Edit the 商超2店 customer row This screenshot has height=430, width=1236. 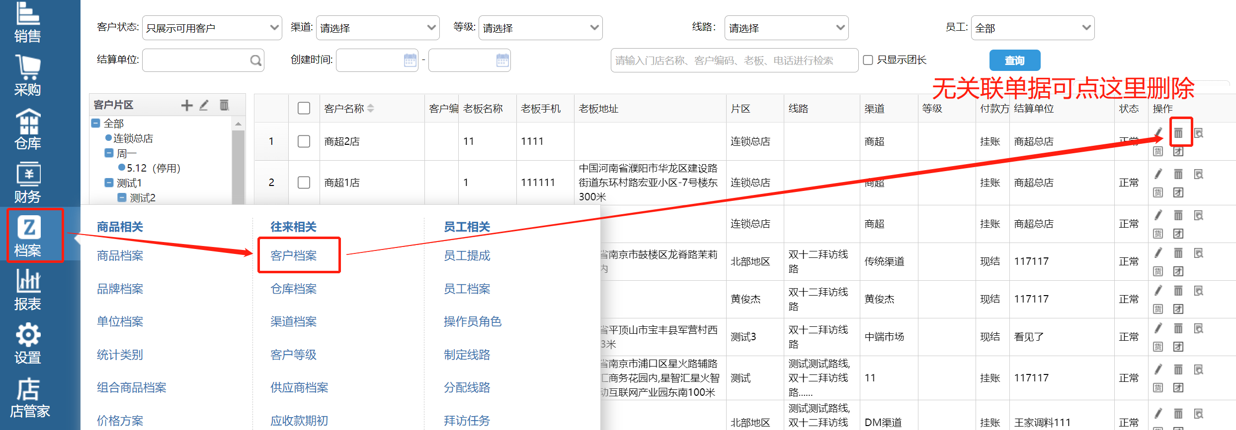click(x=1158, y=133)
